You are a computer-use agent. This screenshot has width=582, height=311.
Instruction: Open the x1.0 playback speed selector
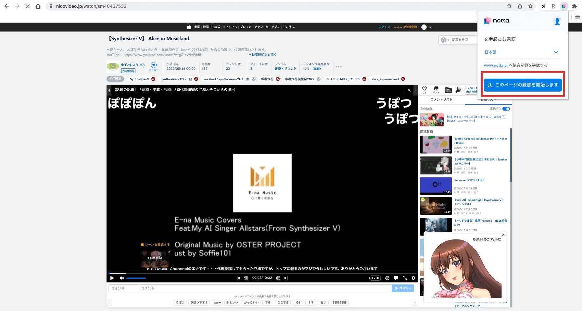tap(375, 278)
